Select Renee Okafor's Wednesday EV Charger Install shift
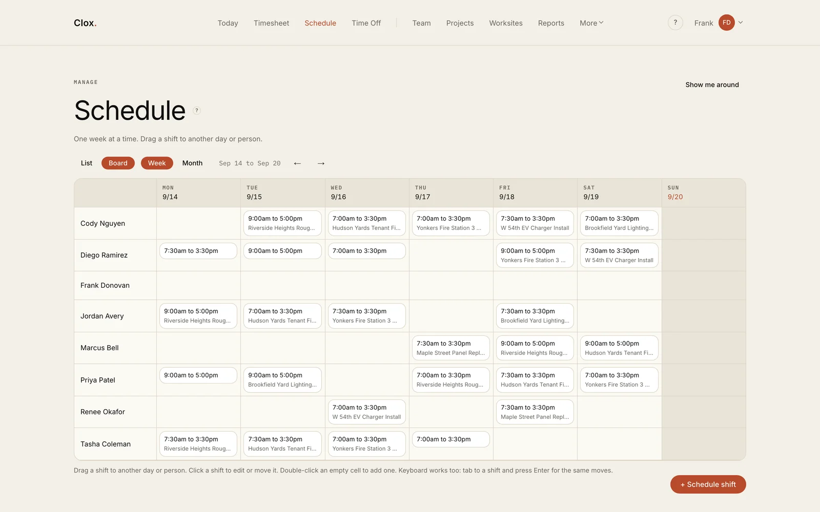 (367, 412)
